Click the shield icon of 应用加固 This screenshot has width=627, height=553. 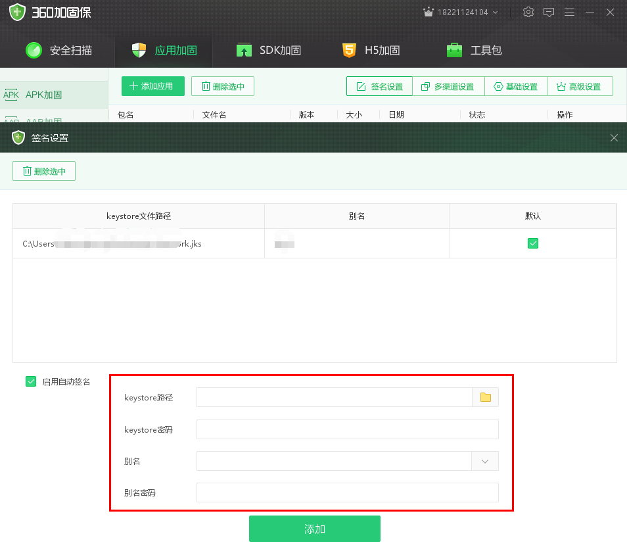[139, 51]
